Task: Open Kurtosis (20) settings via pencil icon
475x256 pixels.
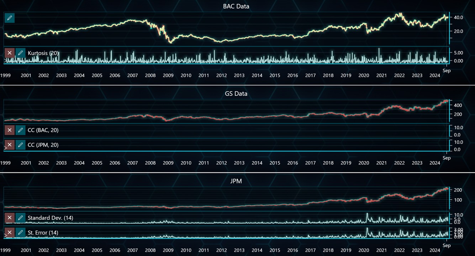Action: pos(20,53)
